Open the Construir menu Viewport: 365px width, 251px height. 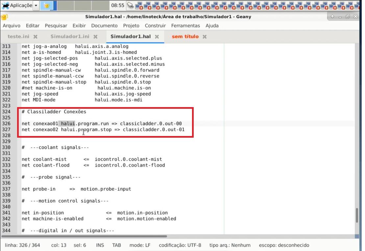[x=155, y=26]
